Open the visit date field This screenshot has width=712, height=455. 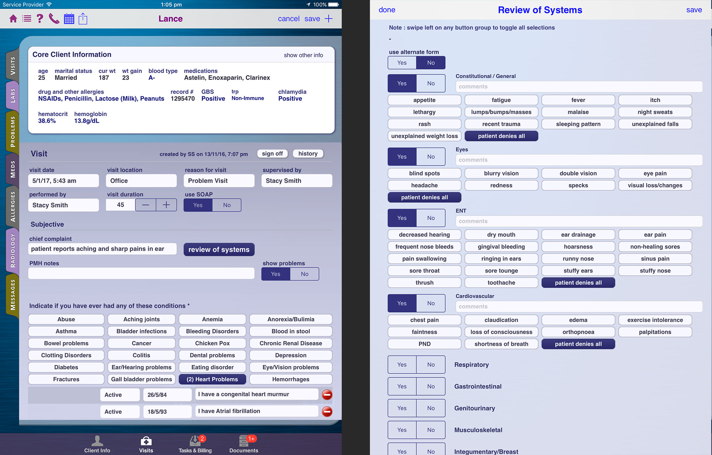click(63, 181)
